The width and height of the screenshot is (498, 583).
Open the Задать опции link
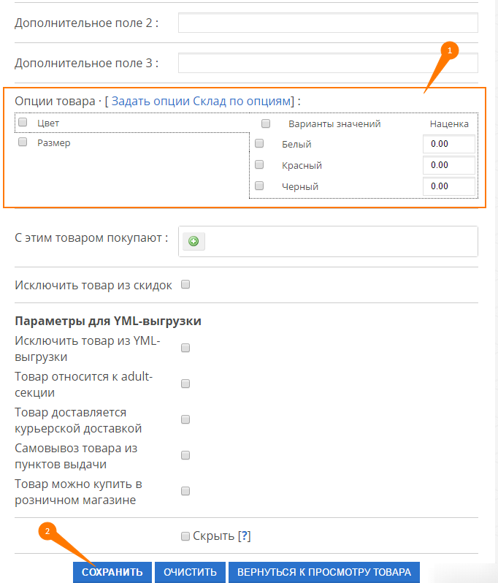click(150, 101)
